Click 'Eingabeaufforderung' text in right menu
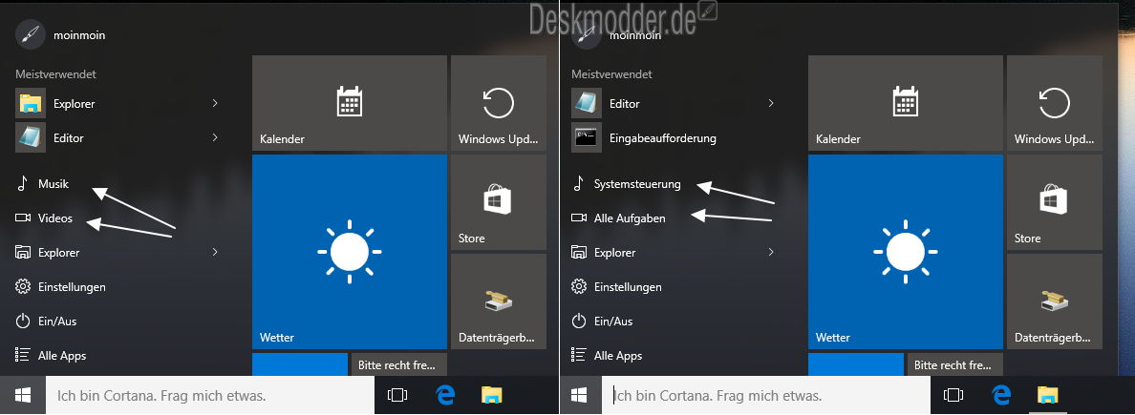This screenshot has height=415, width=1135. click(x=663, y=138)
